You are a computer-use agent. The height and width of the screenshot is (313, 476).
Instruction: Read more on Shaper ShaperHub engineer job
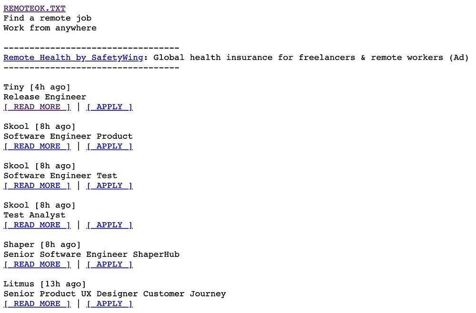pos(37,264)
